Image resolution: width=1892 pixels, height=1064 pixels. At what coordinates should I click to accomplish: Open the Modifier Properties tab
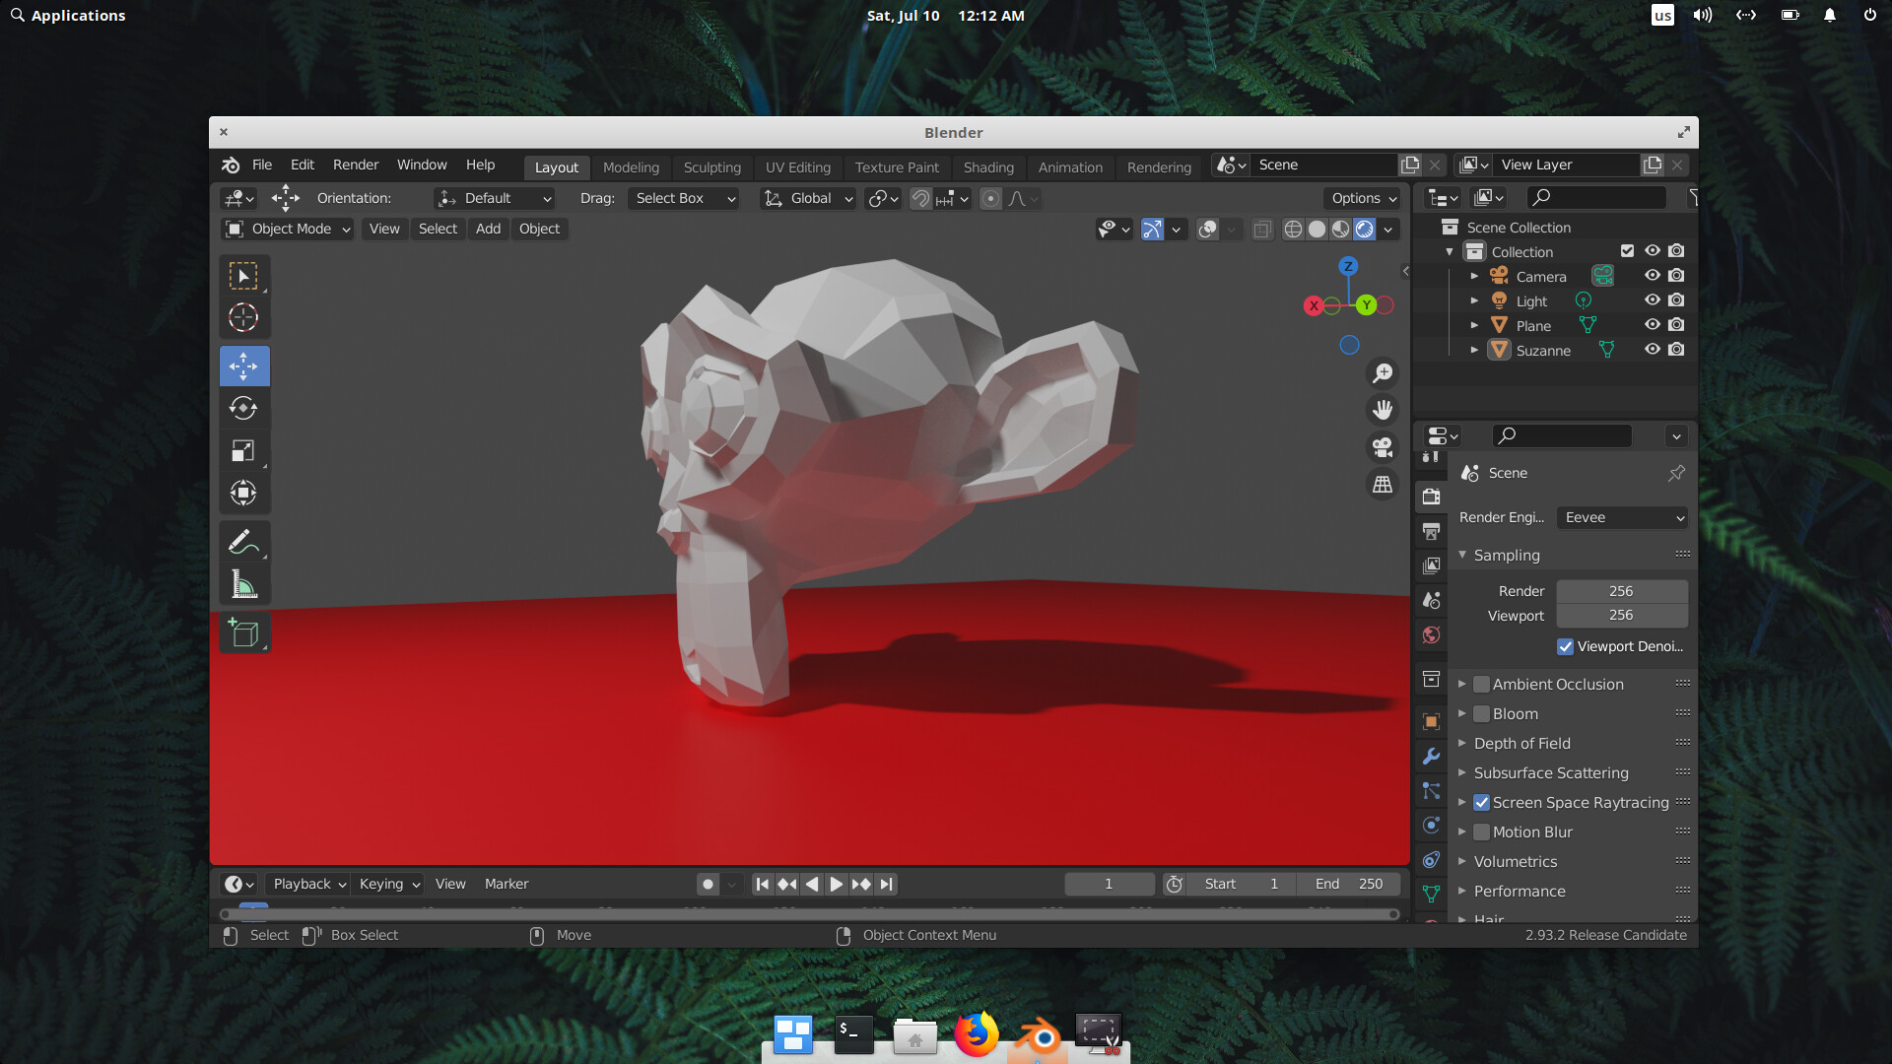pyautogui.click(x=1431, y=757)
